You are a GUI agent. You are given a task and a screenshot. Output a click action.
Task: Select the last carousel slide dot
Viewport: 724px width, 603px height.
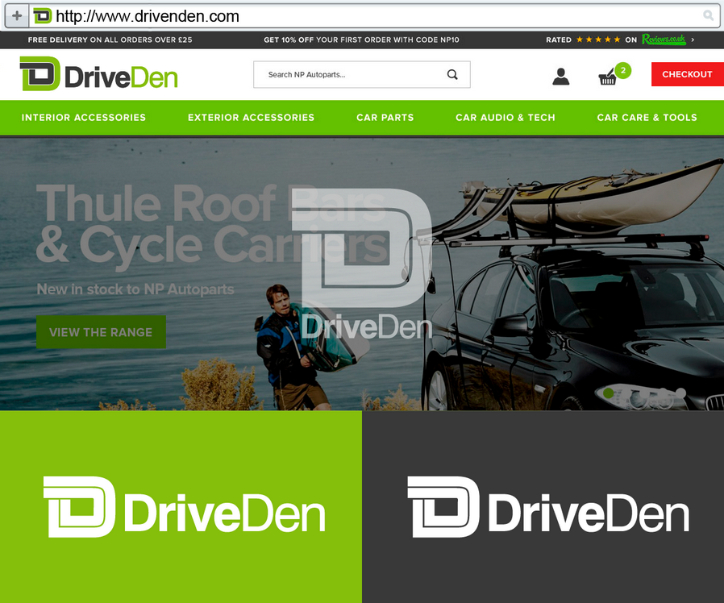(680, 393)
